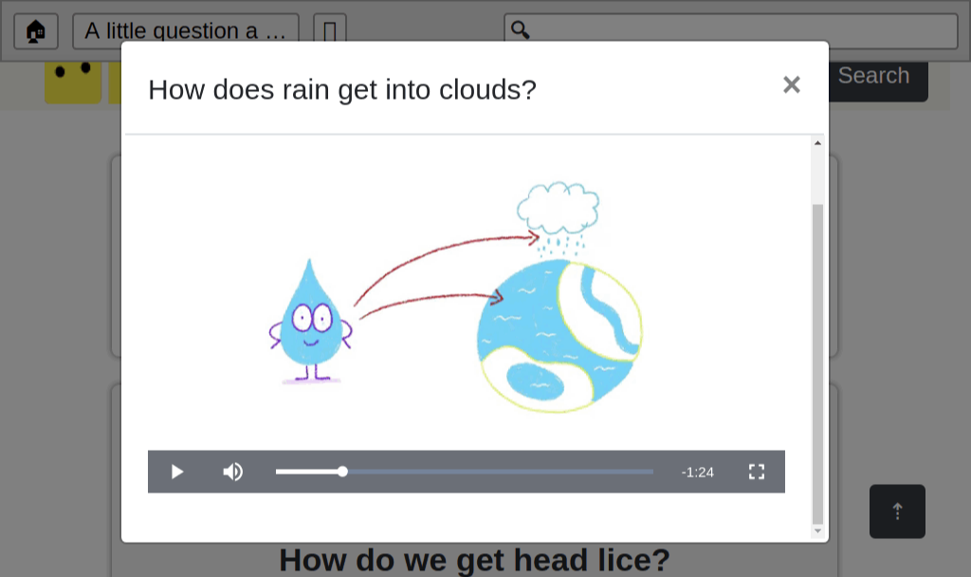This screenshot has width=971, height=577.
Task: Click the remaining time display -1:24
Action: pyautogui.click(x=697, y=472)
